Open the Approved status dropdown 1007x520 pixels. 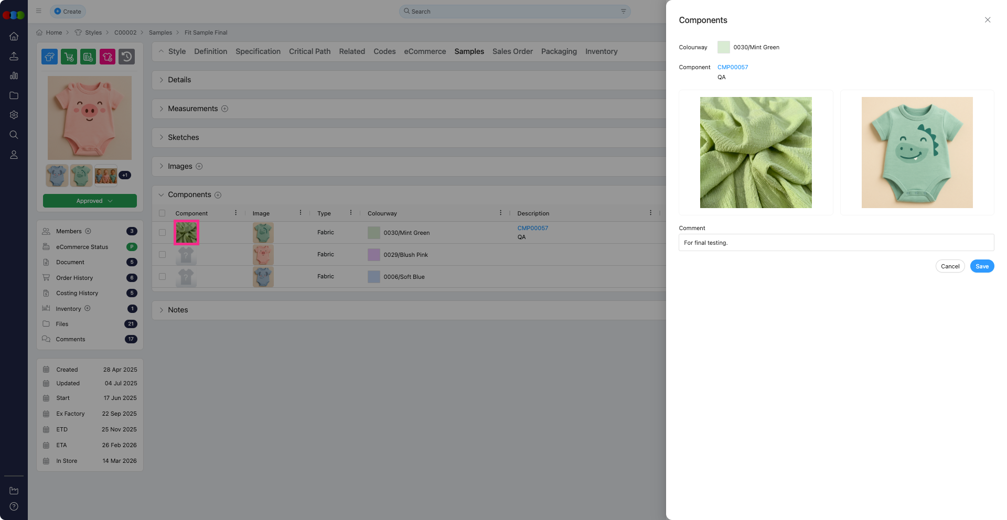click(90, 201)
